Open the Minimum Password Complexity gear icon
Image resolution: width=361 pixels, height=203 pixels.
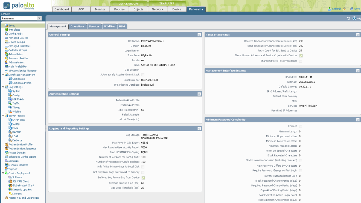coord(358,120)
